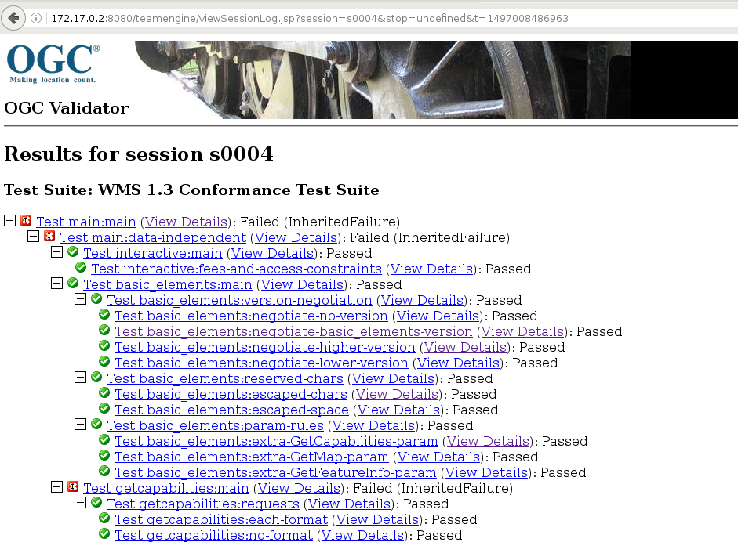738x542 pixels.
Task: Click the passed icon beside basic_elements:main
Action: click(x=73, y=283)
